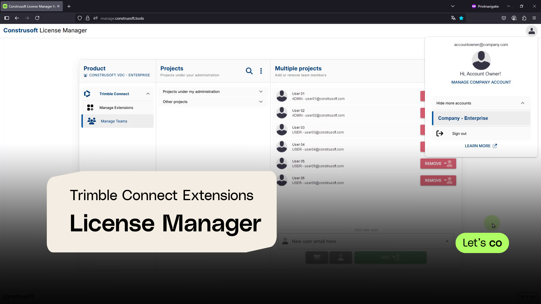541x304 pixels.
Task: Click User 01 avatar icon
Action: (x=281, y=96)
